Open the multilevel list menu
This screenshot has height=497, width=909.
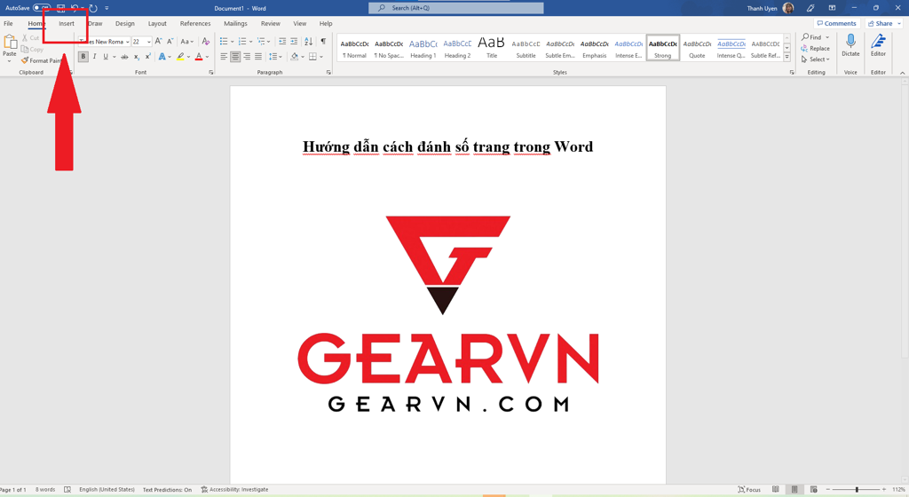tap(262, 42)
